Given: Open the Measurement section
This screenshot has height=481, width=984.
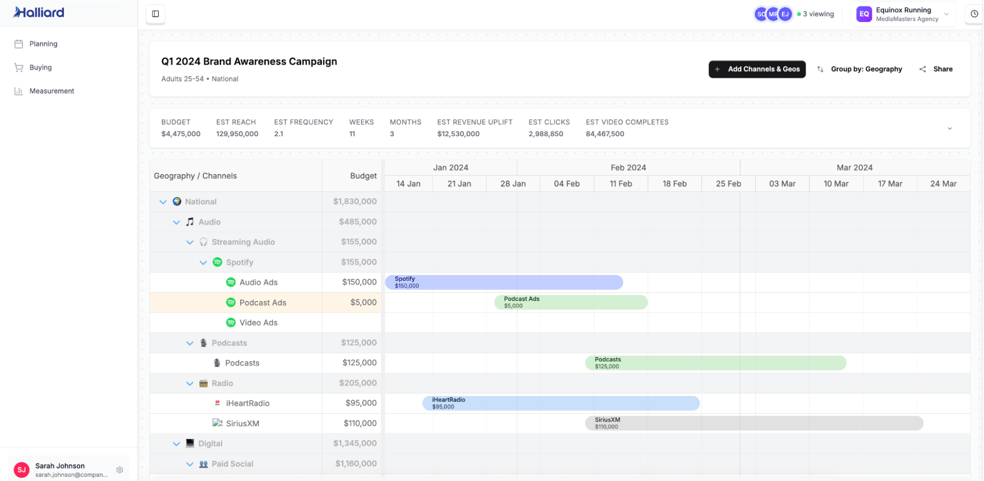Looking at the screenshot, I should pos(51,91).
